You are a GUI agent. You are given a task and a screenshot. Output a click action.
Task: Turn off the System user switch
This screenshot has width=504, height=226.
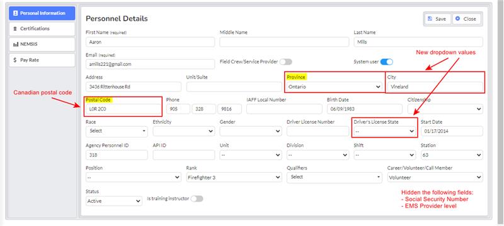point(386,62)
